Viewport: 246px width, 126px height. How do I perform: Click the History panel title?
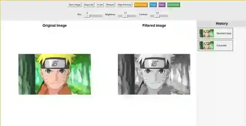(222, 23)
